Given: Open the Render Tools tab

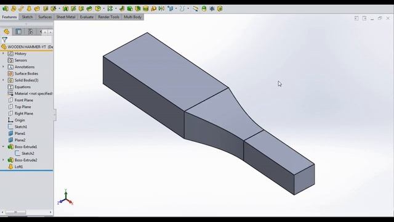Looking at the screenshot, I should coord(108,17).
